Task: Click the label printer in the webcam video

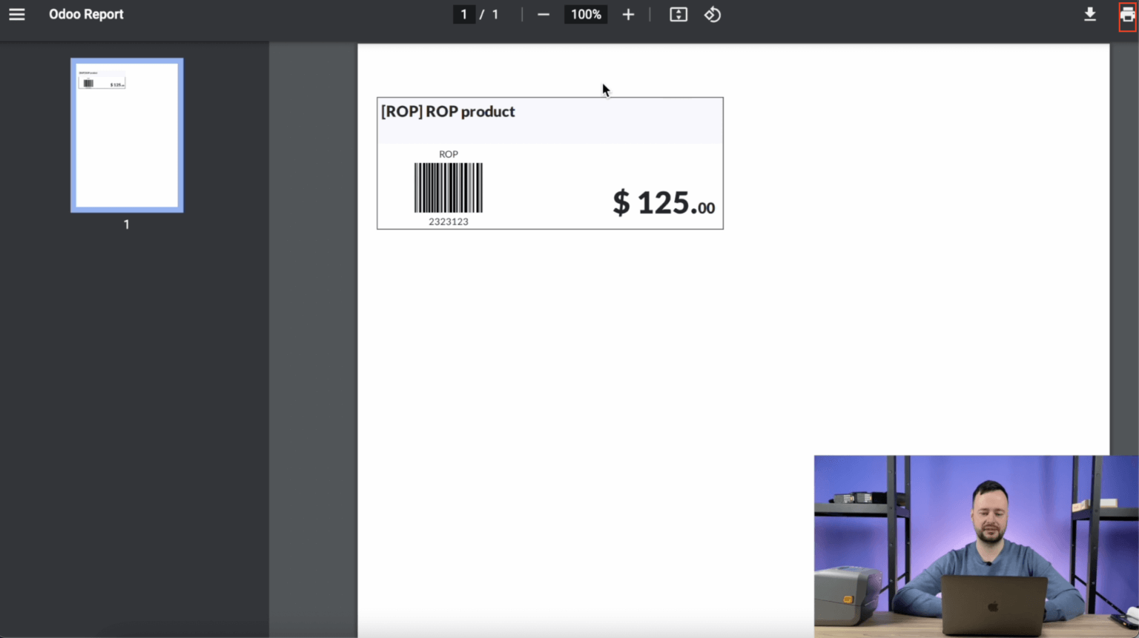Action: 847,594
